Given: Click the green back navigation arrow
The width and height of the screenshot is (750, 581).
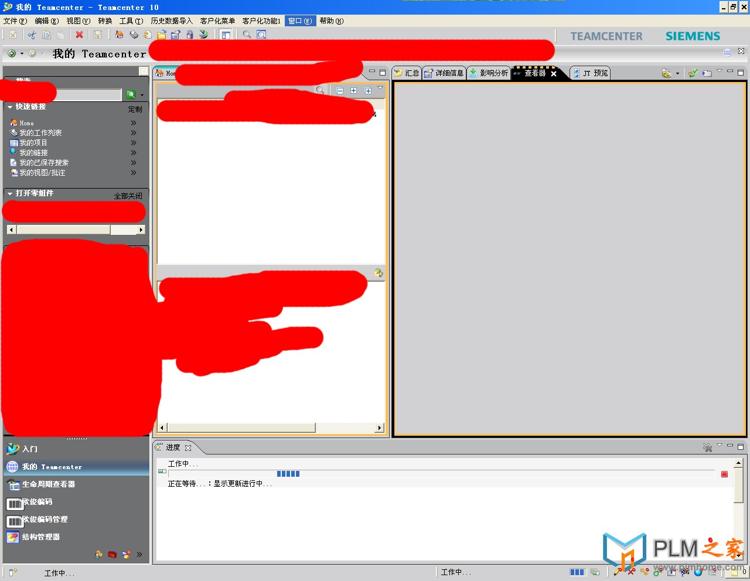Looking at the screenshot, I should coord(12,53).
